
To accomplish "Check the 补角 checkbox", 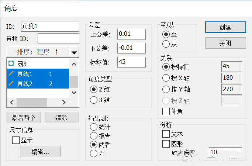I will pyautogui.click(x=166, y=111).
